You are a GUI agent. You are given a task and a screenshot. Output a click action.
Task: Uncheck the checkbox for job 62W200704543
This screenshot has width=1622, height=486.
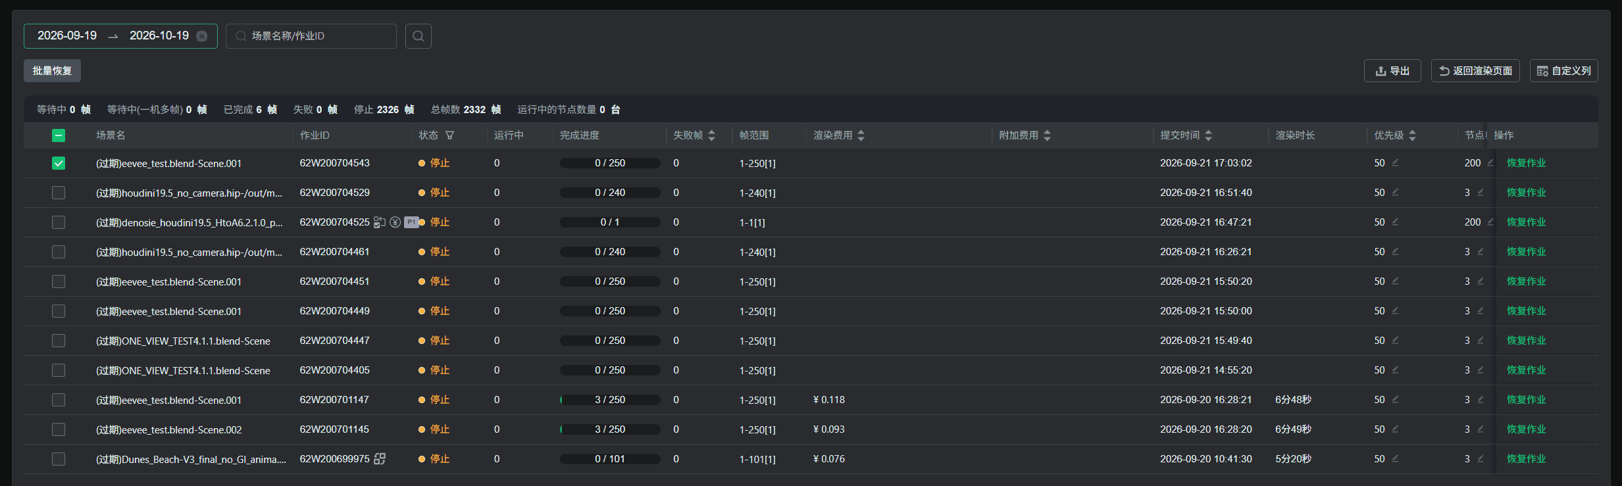coord(59,163)
